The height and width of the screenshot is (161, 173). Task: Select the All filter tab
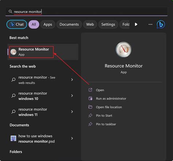[x=34, y=24]
